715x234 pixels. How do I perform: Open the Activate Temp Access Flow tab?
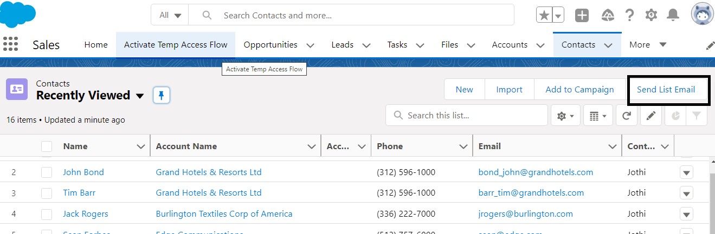[x=176, y=45]
